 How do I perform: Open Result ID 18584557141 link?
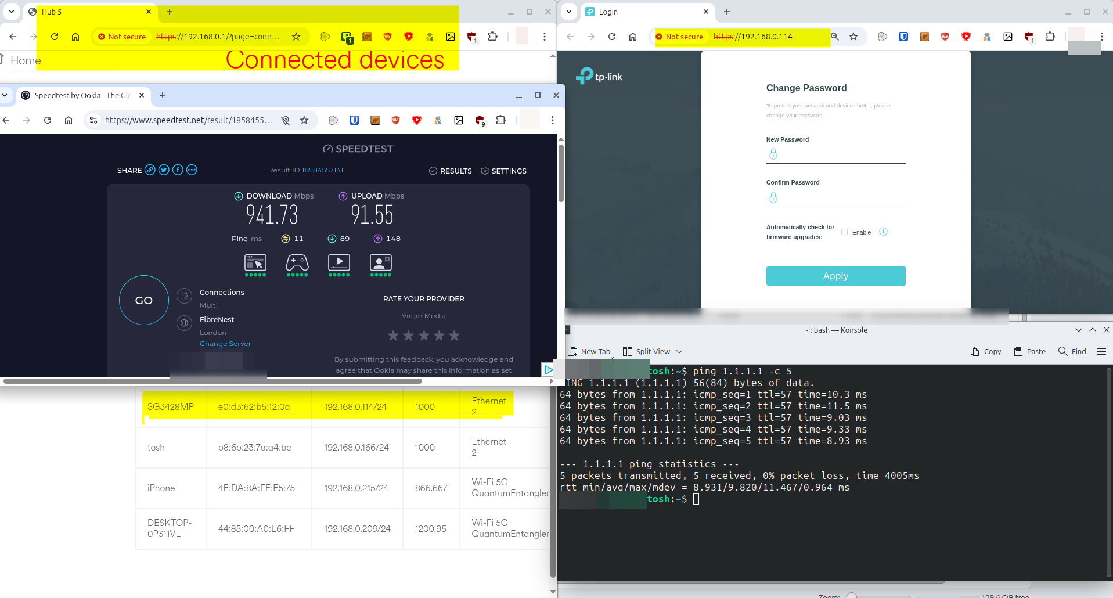(322, 170)
